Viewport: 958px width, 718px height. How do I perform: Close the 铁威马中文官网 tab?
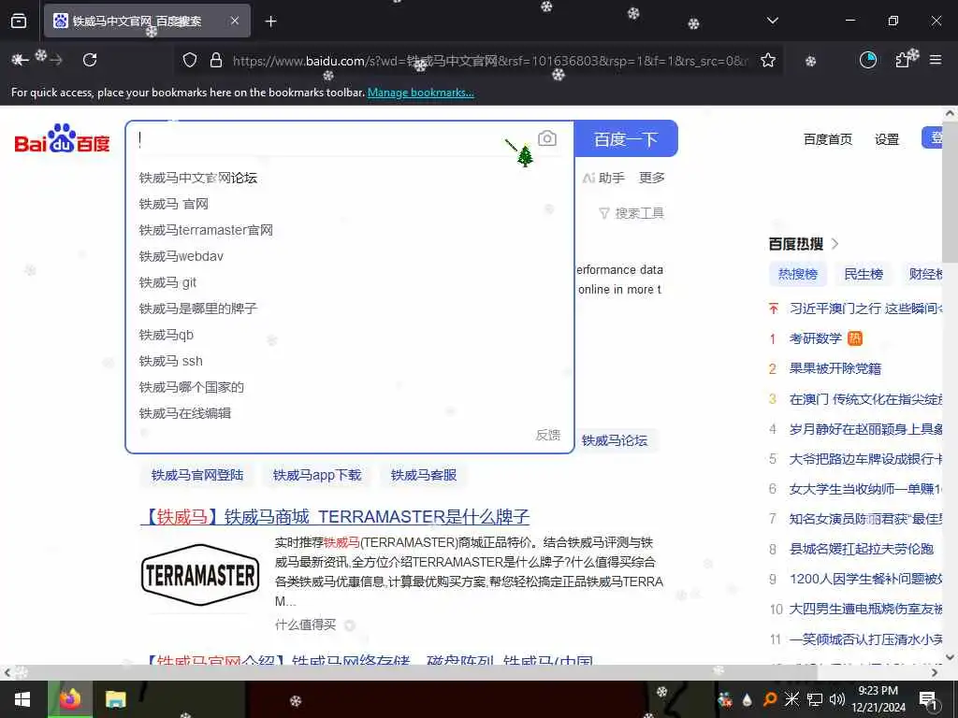click(x=235, y=21)
